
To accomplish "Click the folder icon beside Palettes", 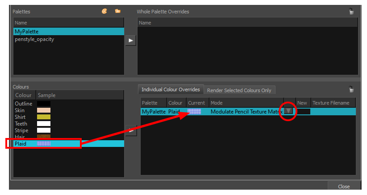I will pos(118,12).
